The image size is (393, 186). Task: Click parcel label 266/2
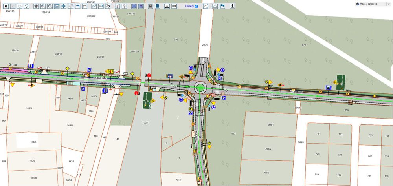pos(268,149)
